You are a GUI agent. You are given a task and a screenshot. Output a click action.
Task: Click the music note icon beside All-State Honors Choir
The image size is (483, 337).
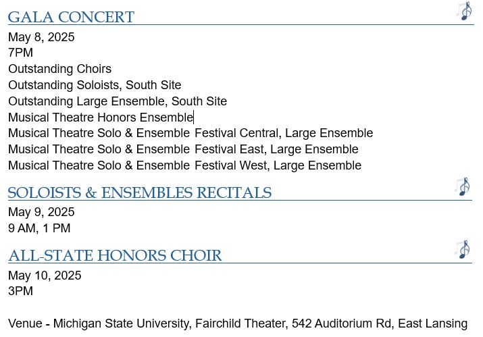pos(463,250)
